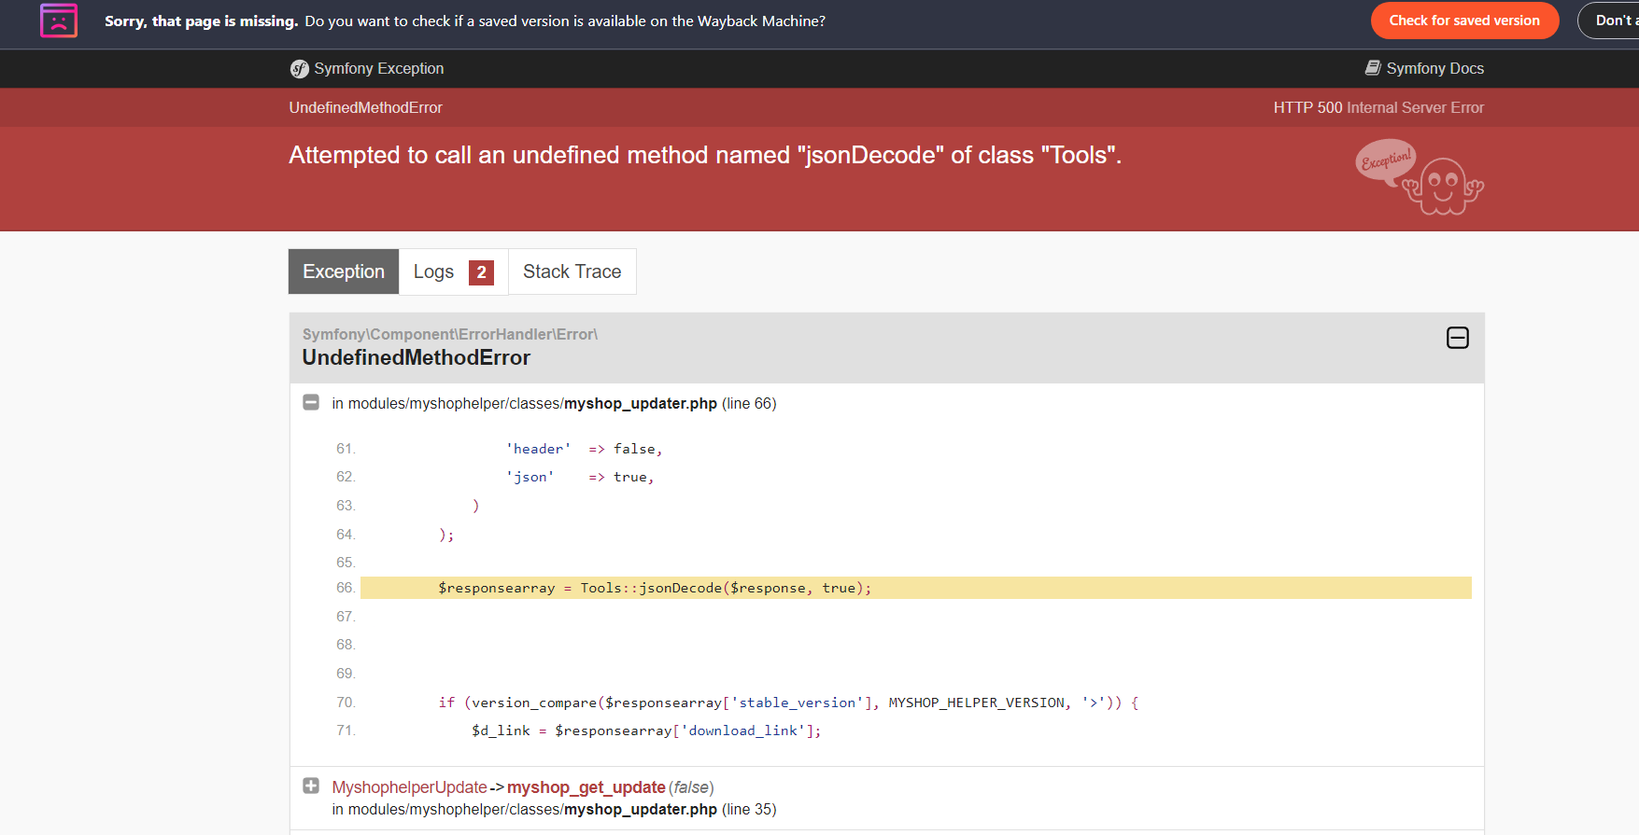The height and width of the screenshot is (835, 1639).
Task: Open the Symfony Docs link
Action: point(1434,68)
